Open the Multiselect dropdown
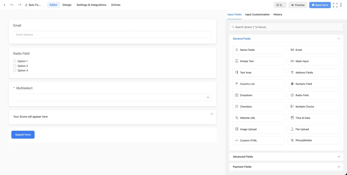Image resolution: width=347 pixels, height=175 pixels. pos(113,97)
